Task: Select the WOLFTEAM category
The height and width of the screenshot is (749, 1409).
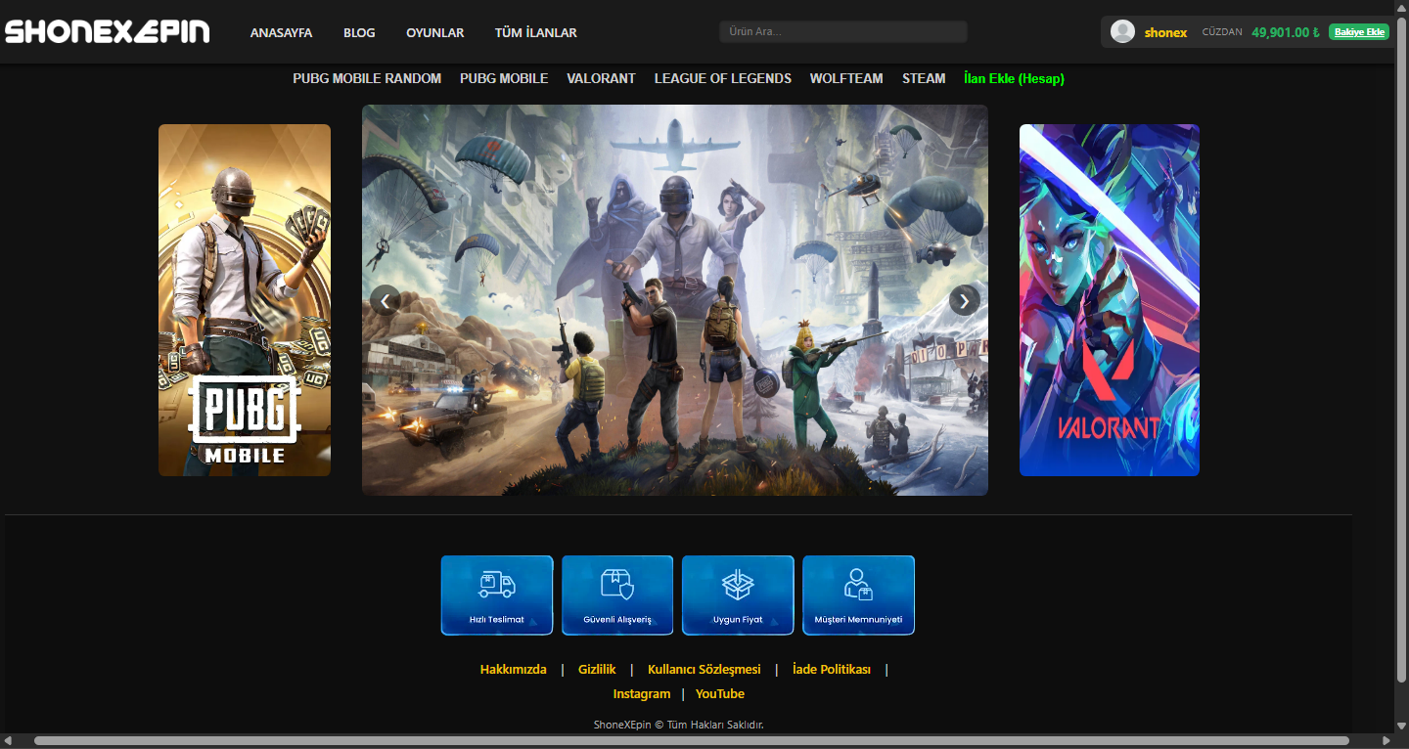Action: point(846,78)
